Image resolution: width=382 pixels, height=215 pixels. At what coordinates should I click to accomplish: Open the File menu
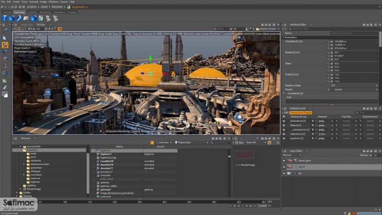coord(3,2)
